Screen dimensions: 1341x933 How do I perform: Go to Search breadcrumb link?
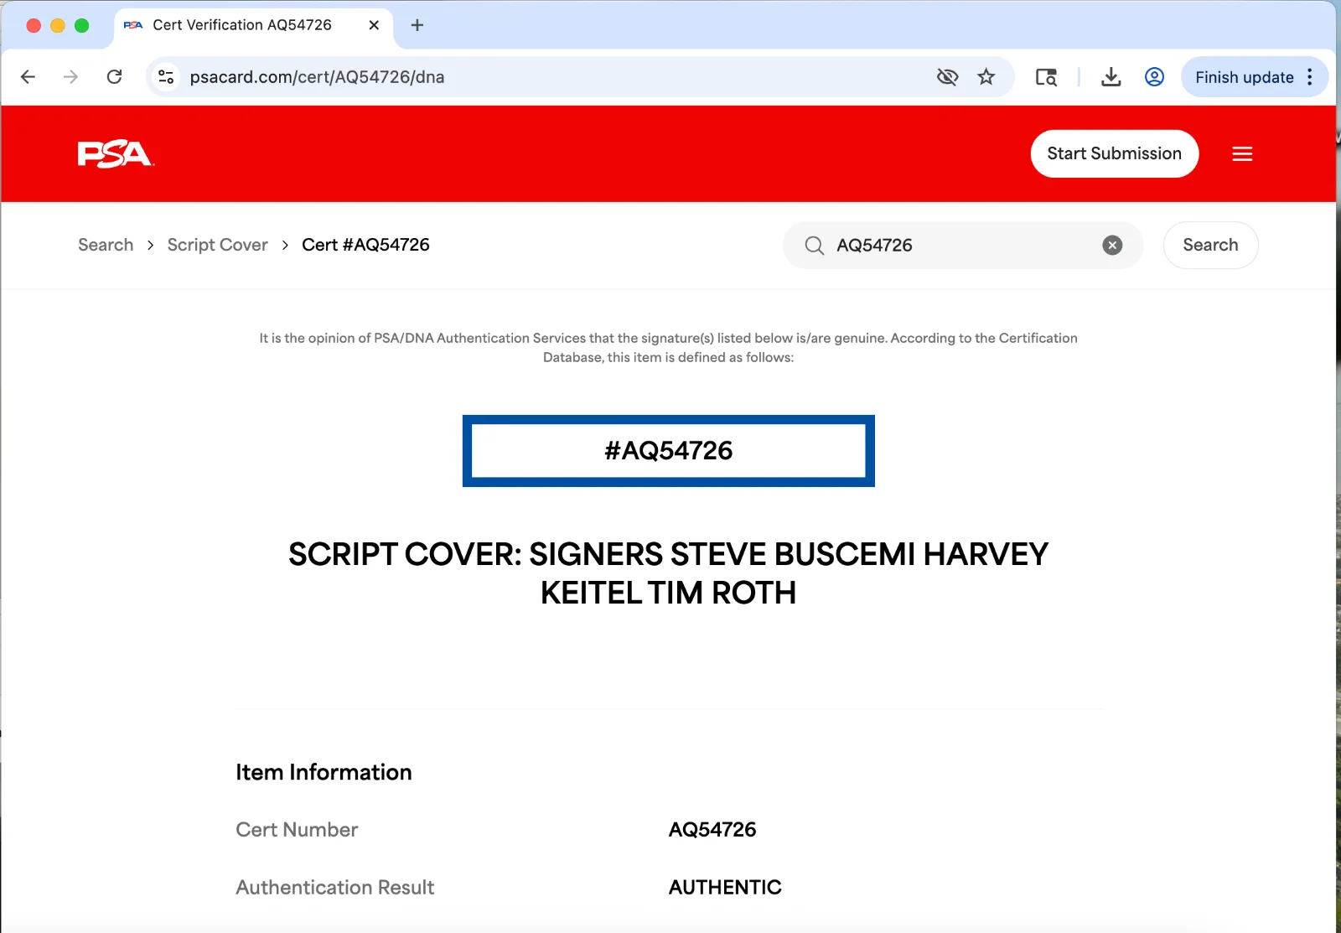[106, 245]
